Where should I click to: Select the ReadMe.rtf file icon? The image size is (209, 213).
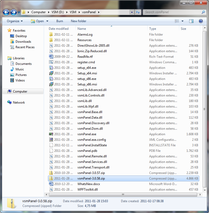tap(51, 57)
